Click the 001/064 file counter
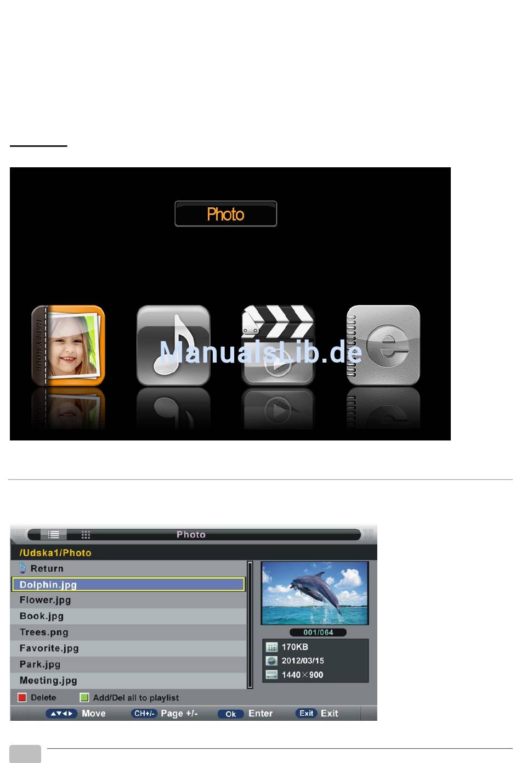This screenshot has height=763, width=521. (318, 632)
